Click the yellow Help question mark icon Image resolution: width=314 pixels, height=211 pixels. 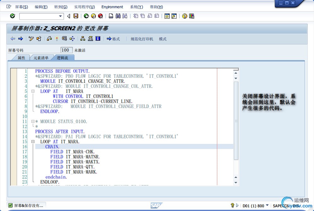pos(185,16)
